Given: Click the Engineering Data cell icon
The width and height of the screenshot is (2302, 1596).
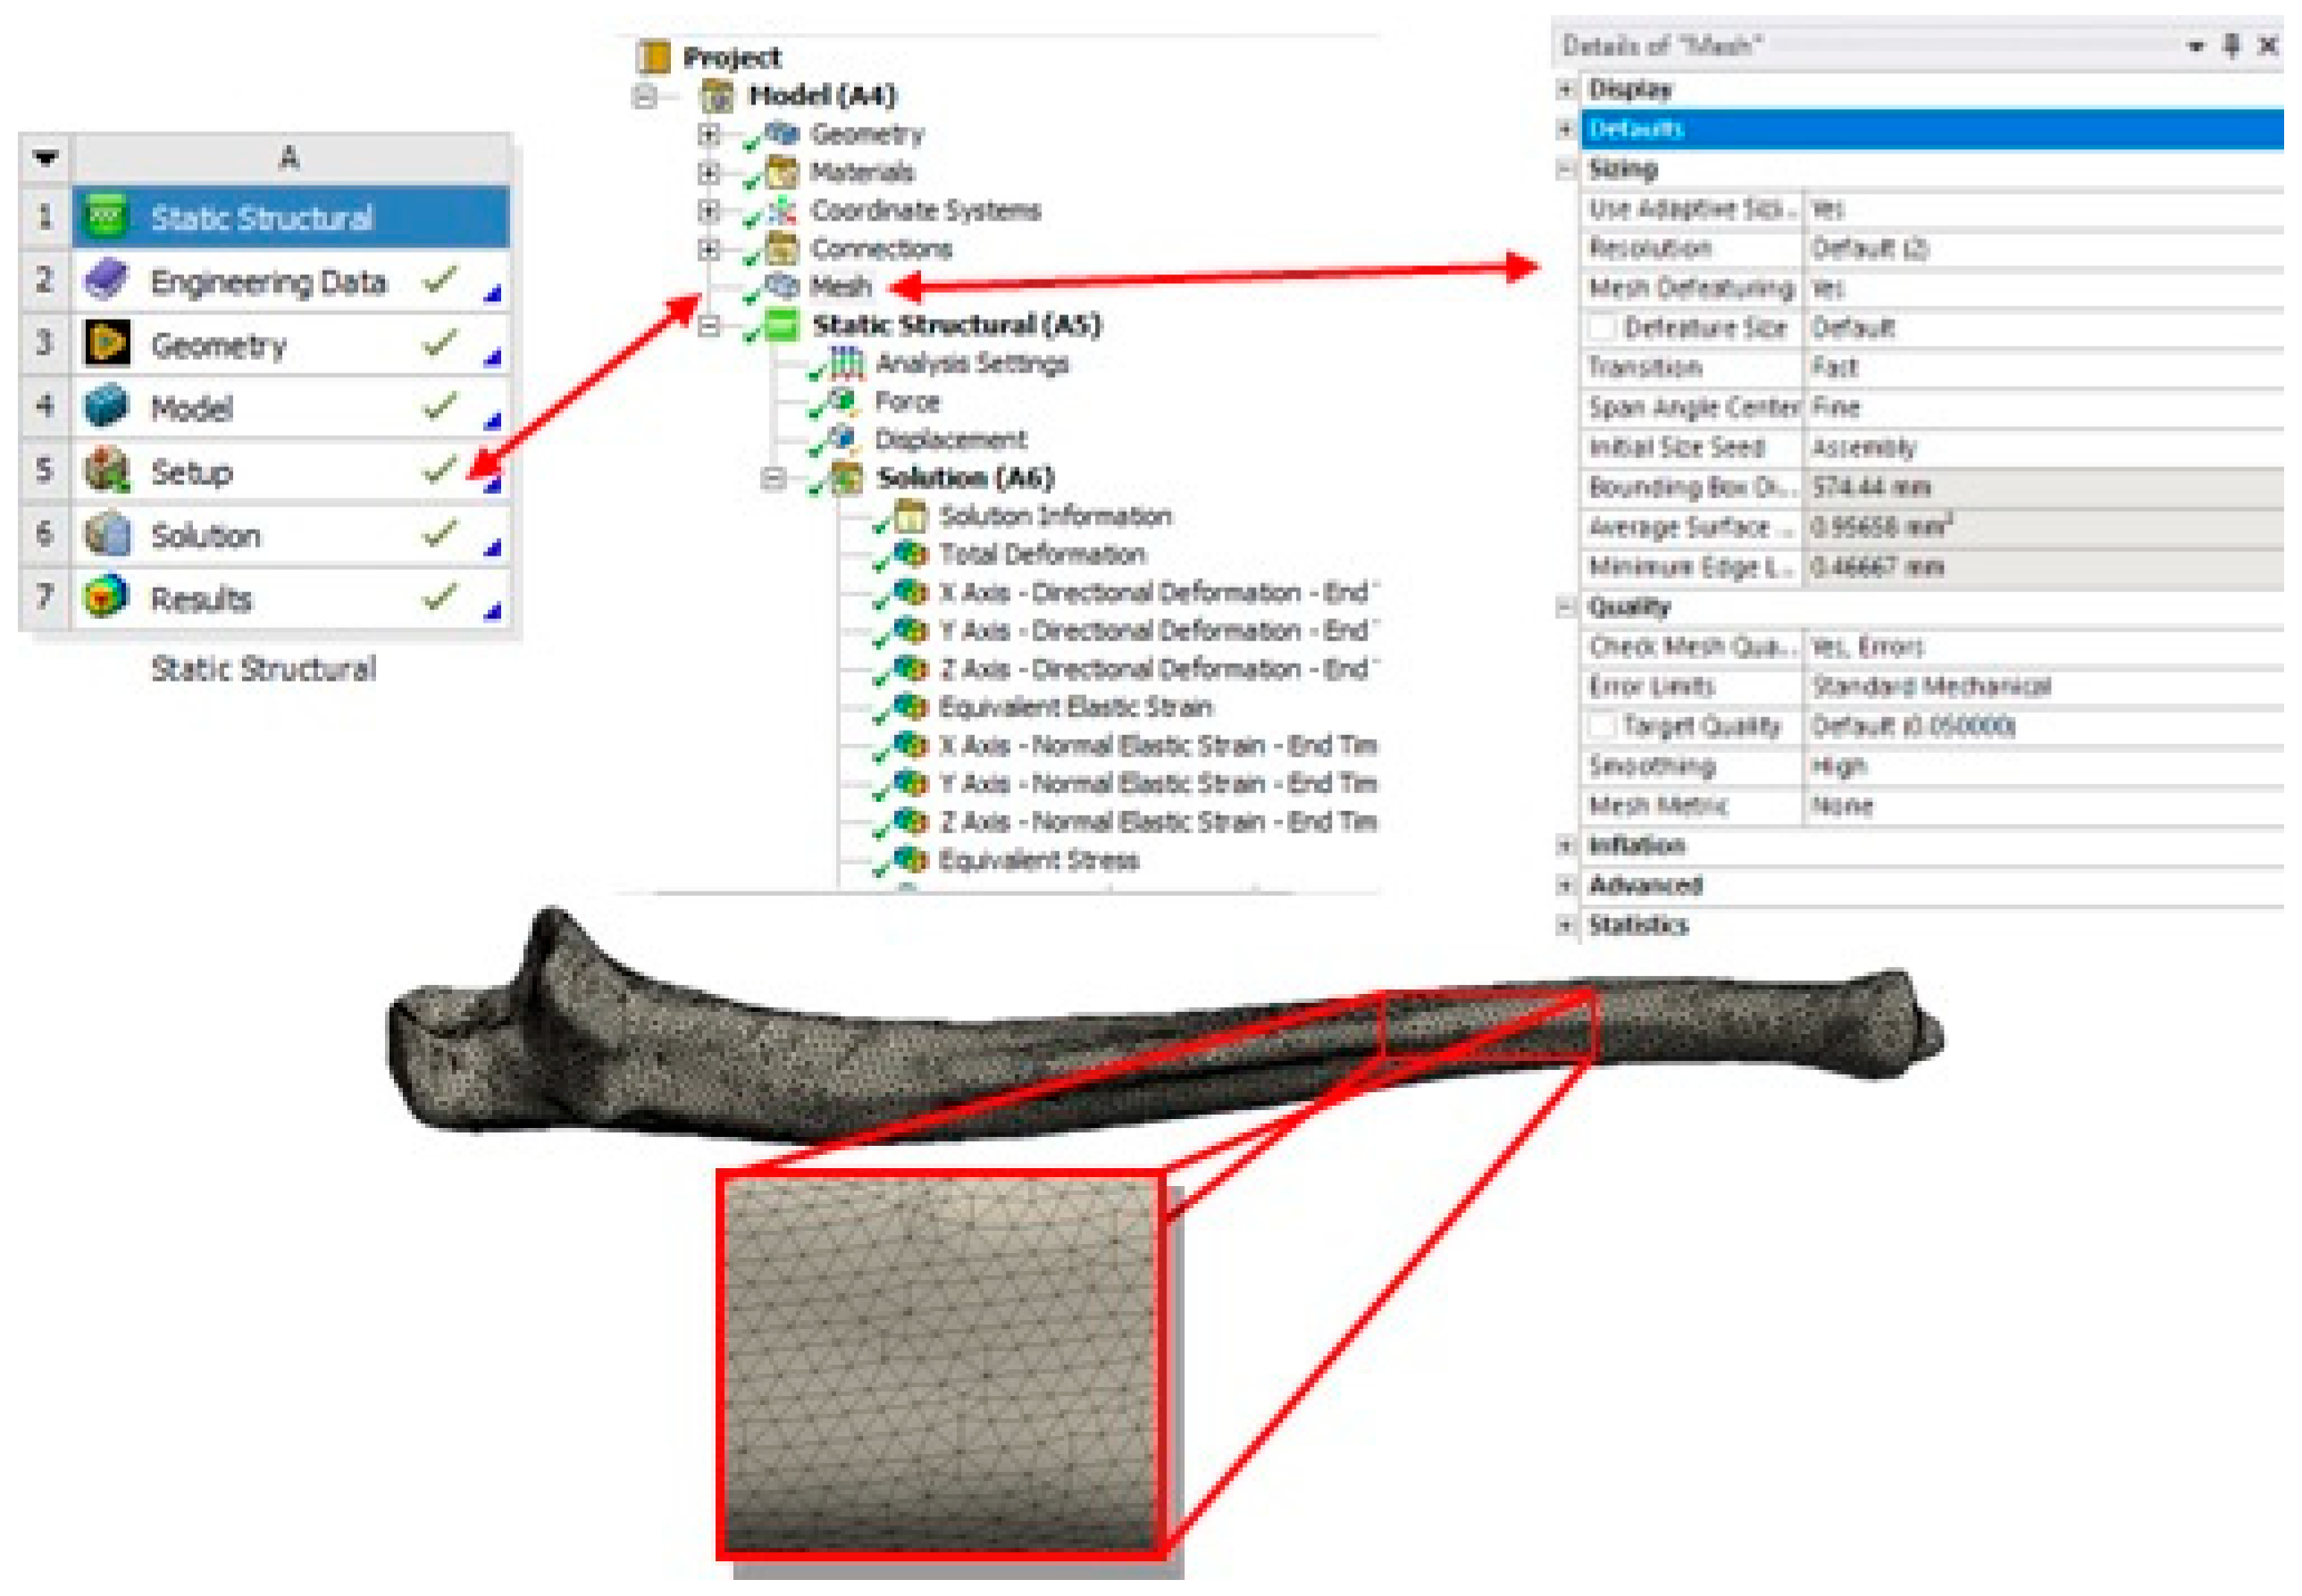Looking at the screenshot, I should point(107,280).
